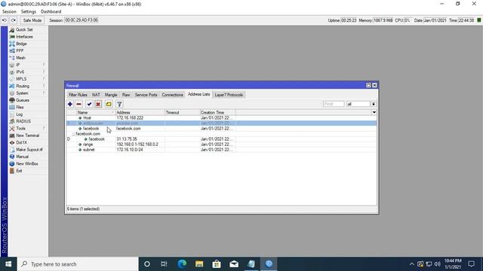The image size is (483, 271).
Task: Open Bridge in sidebar
Action: point(21,44)
